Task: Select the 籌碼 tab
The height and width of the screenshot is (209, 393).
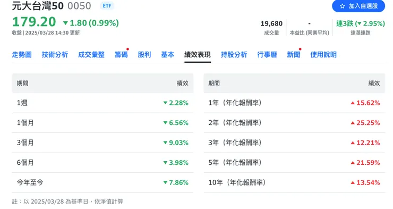Action: 121,54
